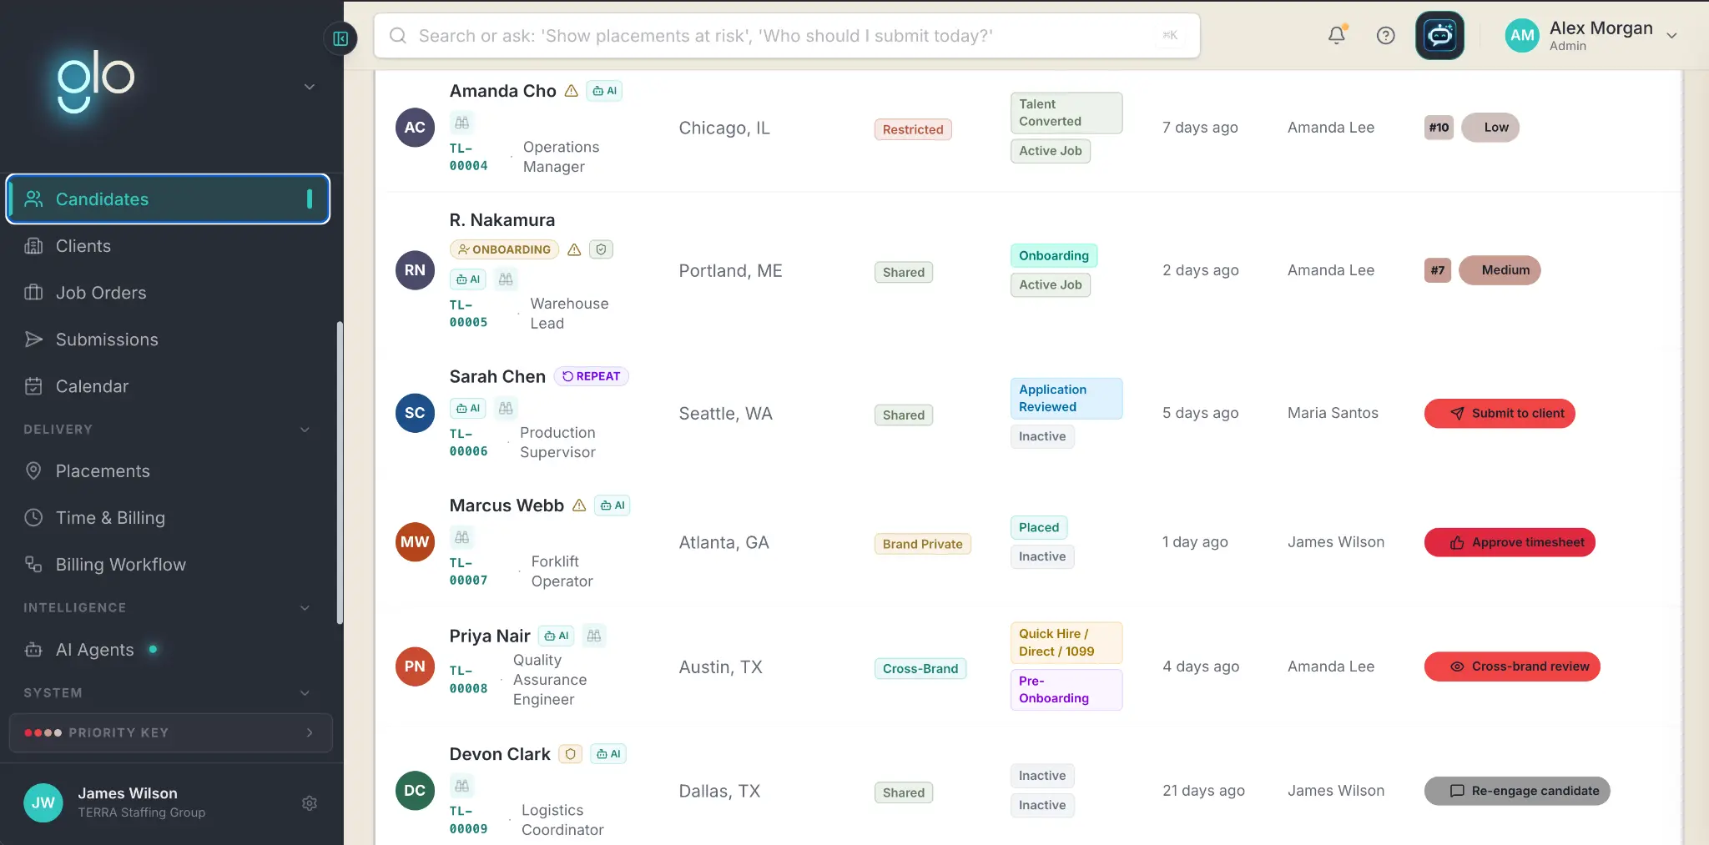Screen dimensions: 1709x845
Task: Open the AI chat assistant icon
Action: coord(1439,35)
